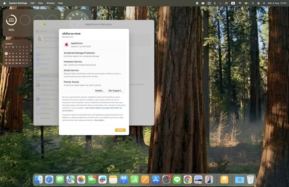Select Accessibility in the settings sidebar
The height and width of the screenshot is (187, 289).
pyautogui.click(x=47, y=80)
